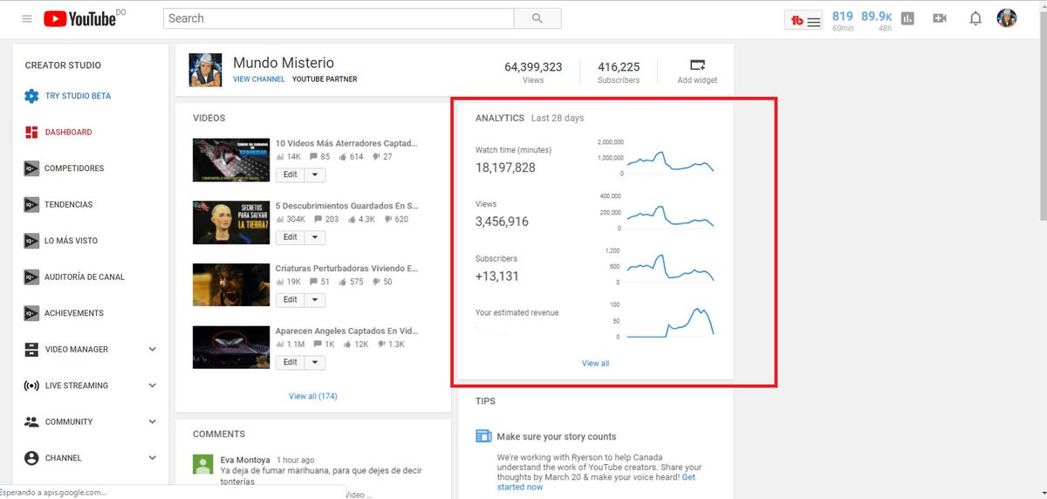
Task: Select Tendencias in the sidebar
Action: point(68,205)
